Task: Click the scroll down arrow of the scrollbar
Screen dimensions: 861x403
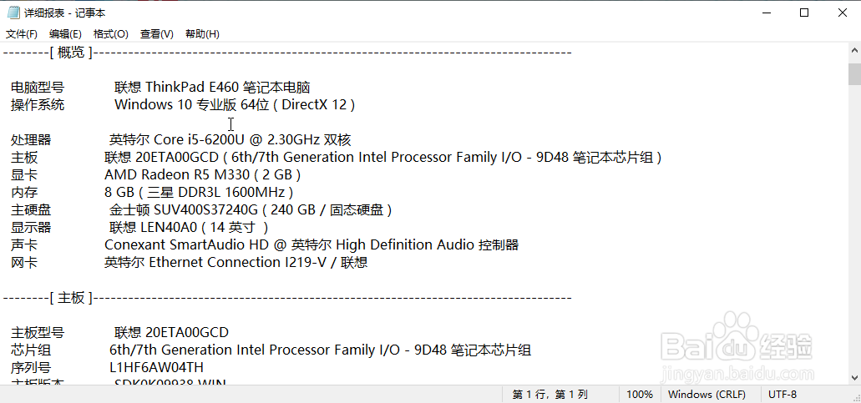Action: pos(854,377)
